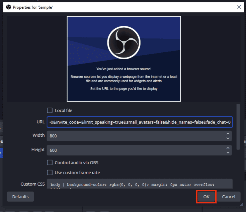Click the Custom CSS text area
The image size is (246, 212).
point(140,184)
